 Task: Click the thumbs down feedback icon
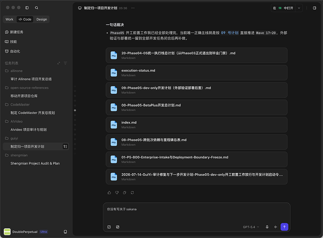(x=117, y=193)
